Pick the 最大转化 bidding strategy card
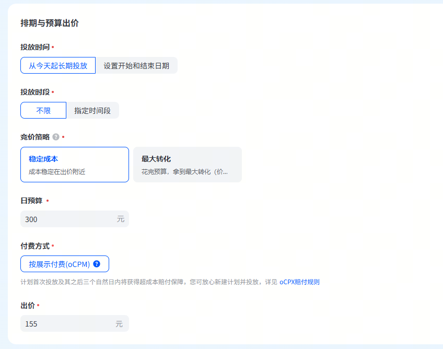The height and width of the screenshot is (349, 443). click(x=187, y=165)
